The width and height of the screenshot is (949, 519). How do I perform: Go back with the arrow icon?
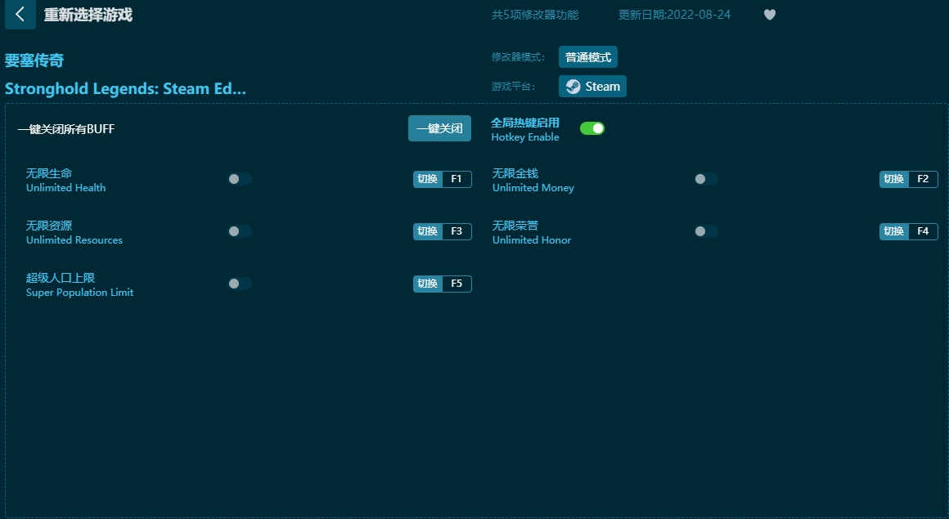tap(20, 14)
